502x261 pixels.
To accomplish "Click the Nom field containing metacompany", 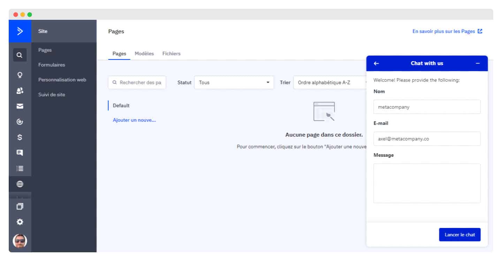I will 427,107.
